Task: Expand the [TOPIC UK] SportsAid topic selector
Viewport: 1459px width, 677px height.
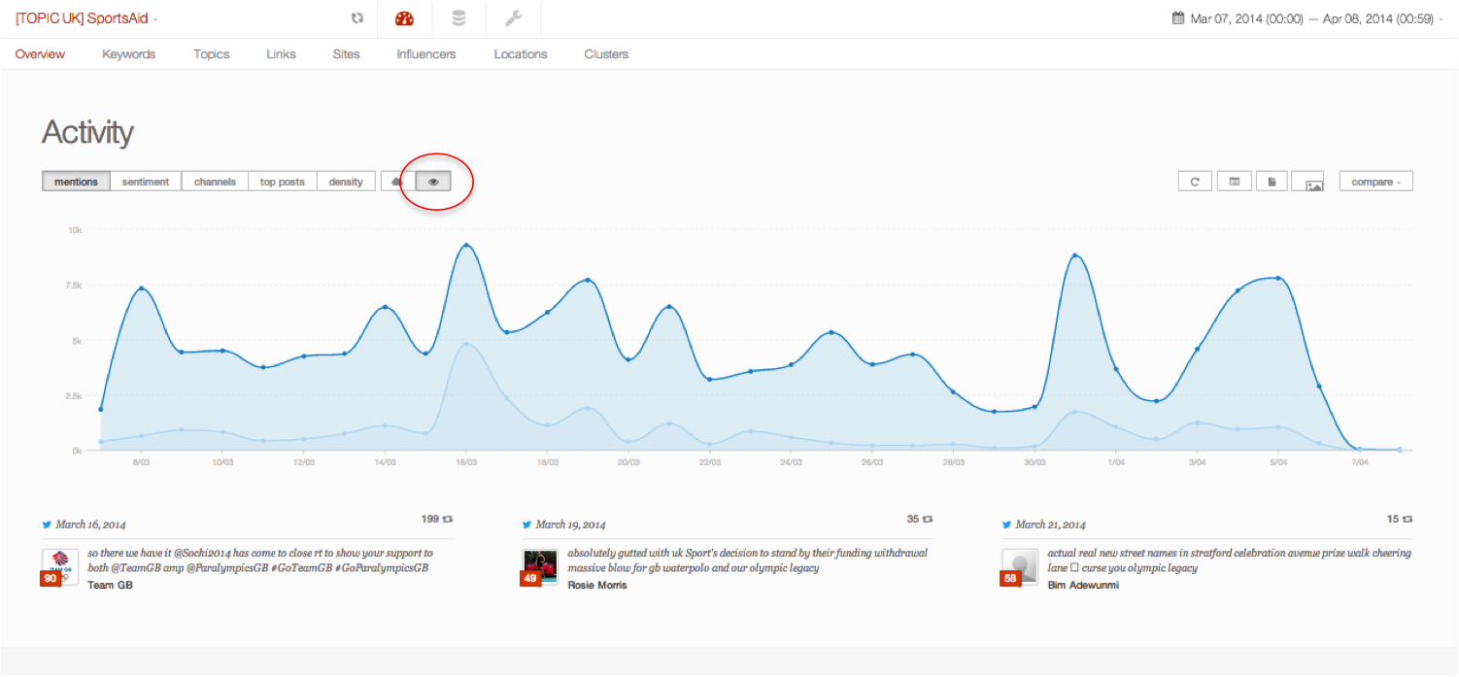Action: click(x=86, y=18)
